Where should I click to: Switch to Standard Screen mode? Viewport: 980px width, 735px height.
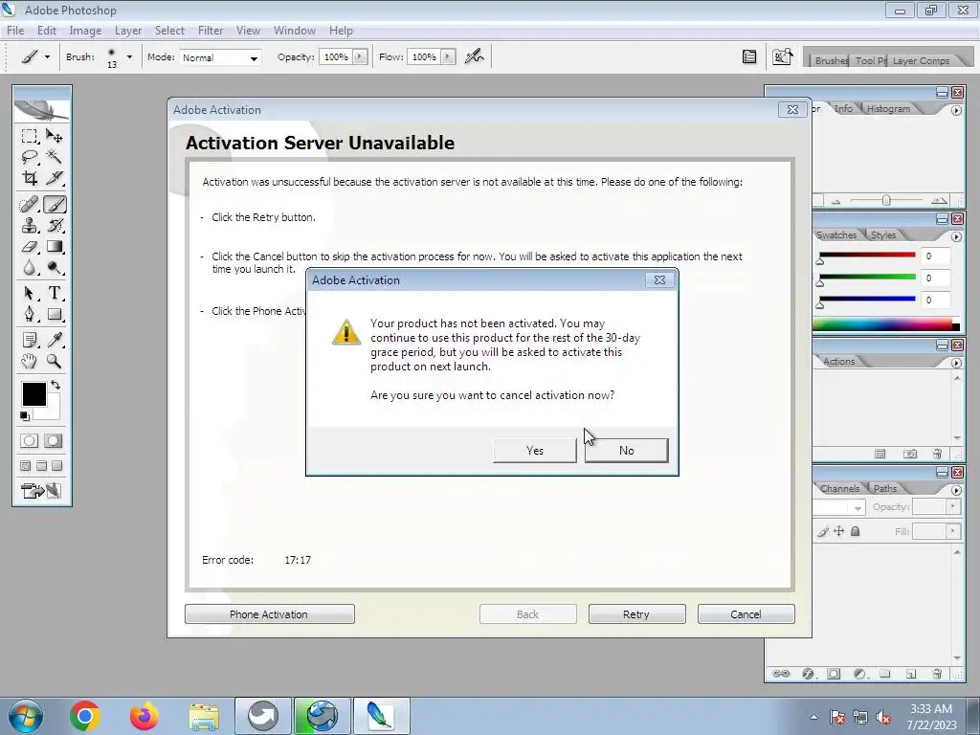tap(26, 466)
